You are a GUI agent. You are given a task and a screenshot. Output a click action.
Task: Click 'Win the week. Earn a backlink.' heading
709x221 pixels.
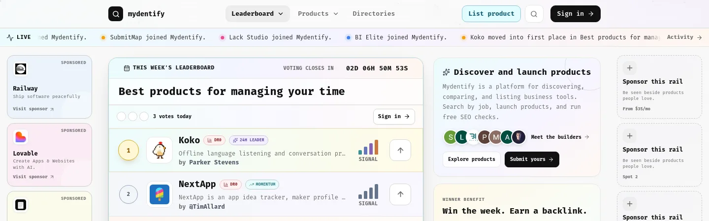click(515, 211)
